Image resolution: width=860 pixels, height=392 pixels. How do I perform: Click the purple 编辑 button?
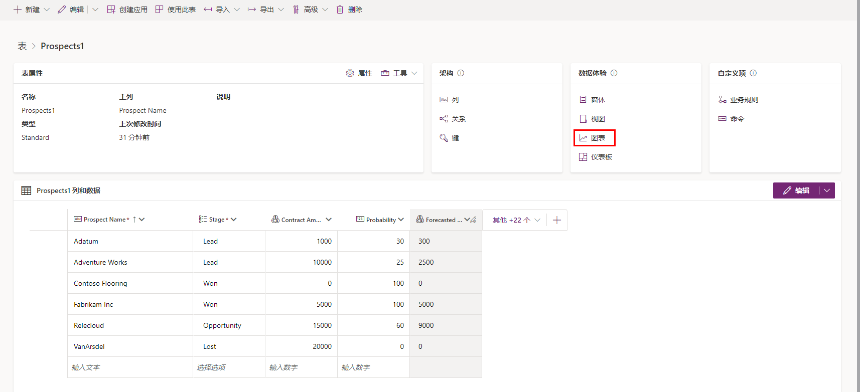point(796,190)
